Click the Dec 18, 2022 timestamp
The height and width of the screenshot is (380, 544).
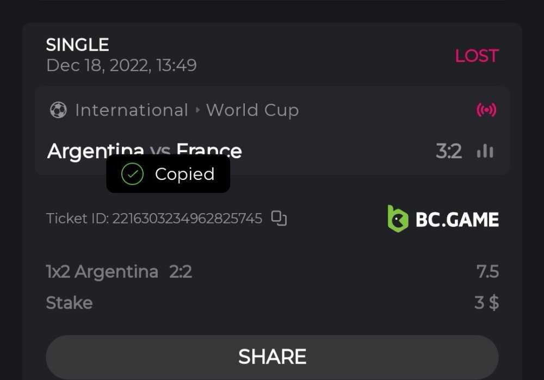click(121, 66)
